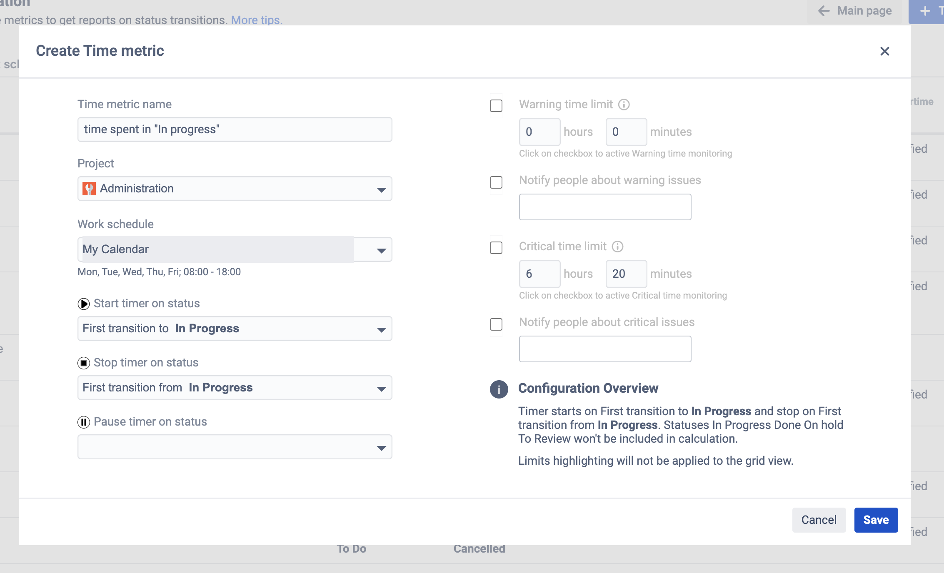Click the Administration project wrench icon
Viewport: 944px width, 573px height.
(89, 189)
